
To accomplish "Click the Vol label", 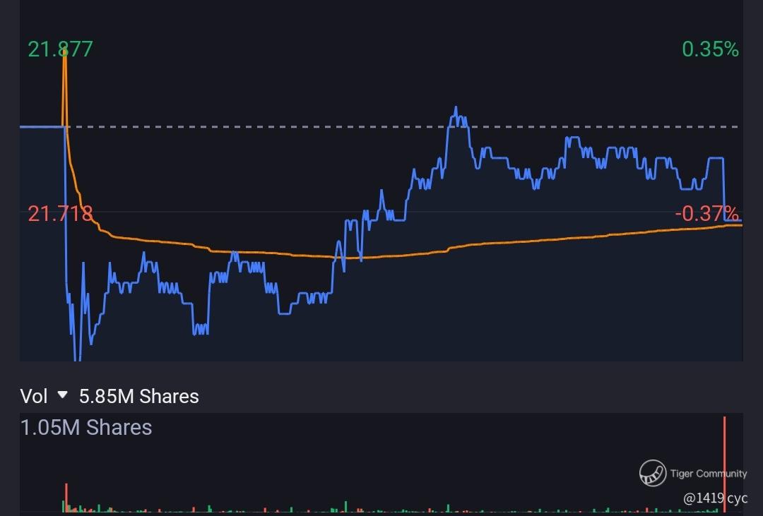I will [x=34, y=397].
